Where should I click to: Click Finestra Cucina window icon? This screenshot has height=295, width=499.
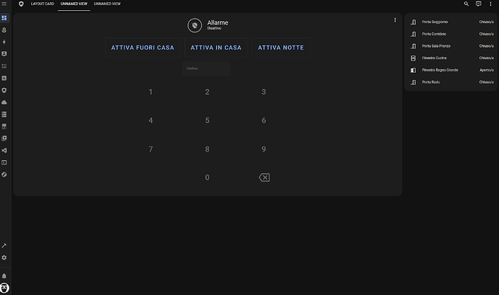point(413,58)
